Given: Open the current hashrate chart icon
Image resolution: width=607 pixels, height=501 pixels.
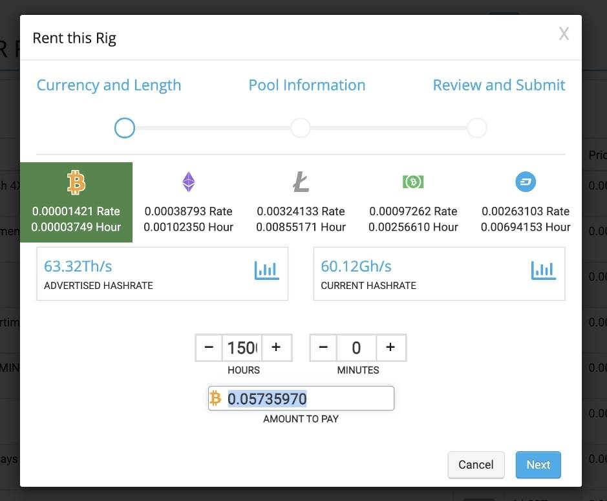Looking at the screenshot, I should coord(543,270).
